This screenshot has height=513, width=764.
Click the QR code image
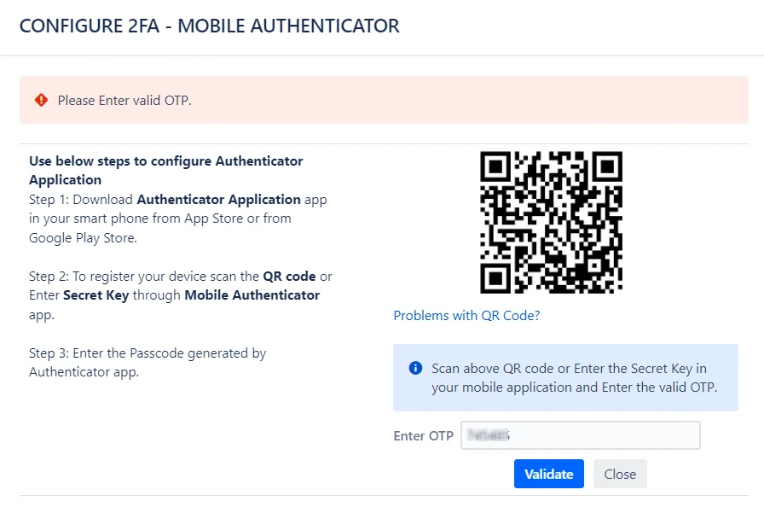click(551, 223)
